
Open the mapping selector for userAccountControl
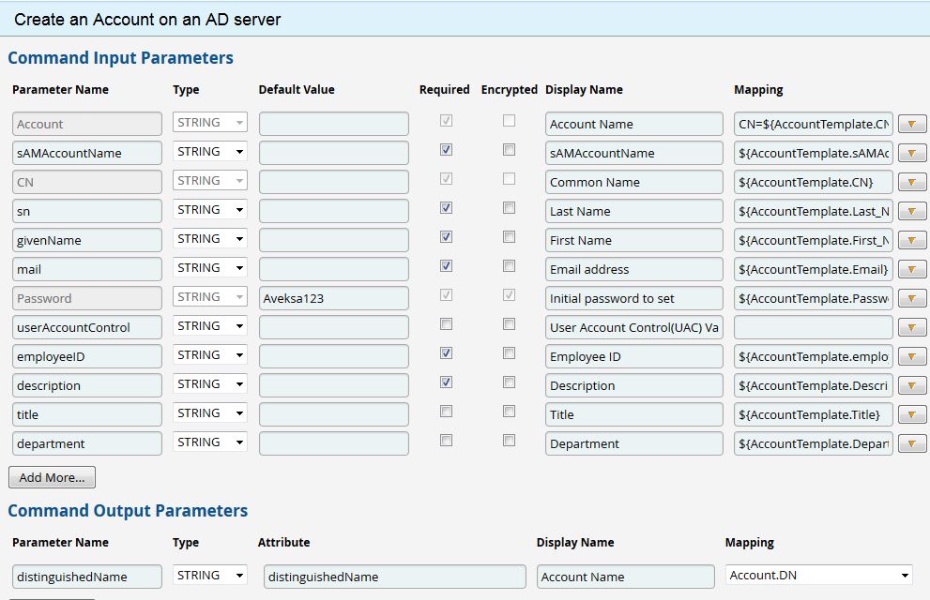911,327
